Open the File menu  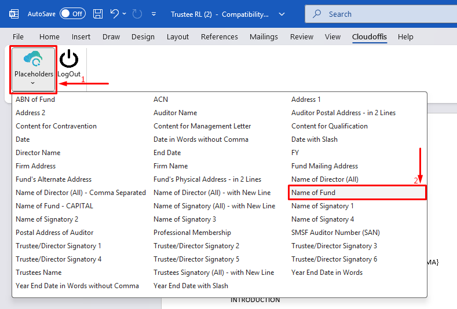pyautogui.click(x=18, y=36)
